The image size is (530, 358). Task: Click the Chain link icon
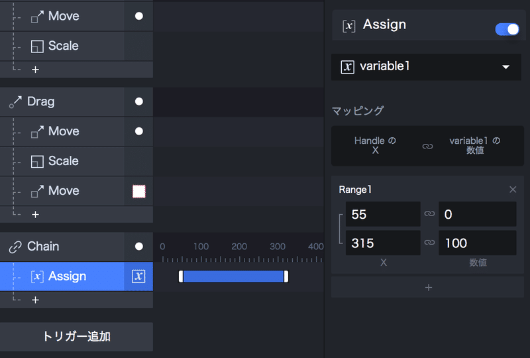coord(15,247)
